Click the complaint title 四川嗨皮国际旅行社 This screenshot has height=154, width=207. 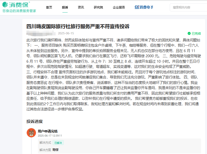[78, 26]
